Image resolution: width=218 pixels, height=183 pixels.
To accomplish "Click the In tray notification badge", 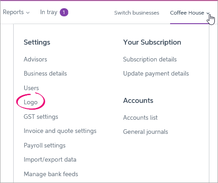I will coord(64,12).
